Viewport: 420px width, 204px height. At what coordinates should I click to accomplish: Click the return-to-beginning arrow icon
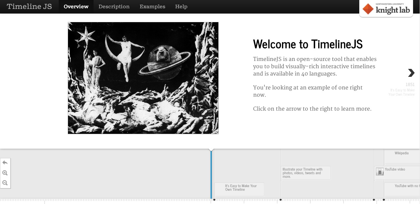(5, 163)
